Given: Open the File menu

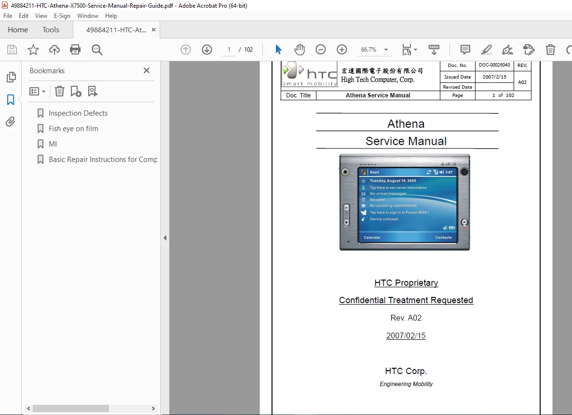Looking at the screenshot, I should click(8, 16).
